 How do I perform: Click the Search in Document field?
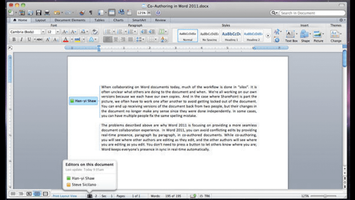tap(312, 13)
